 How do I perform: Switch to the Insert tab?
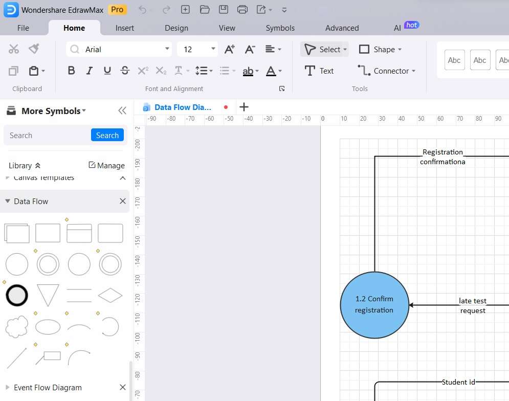125,28
